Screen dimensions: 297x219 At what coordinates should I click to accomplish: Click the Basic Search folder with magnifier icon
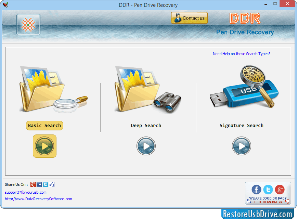pyautogui.click(x=53, y=89)
